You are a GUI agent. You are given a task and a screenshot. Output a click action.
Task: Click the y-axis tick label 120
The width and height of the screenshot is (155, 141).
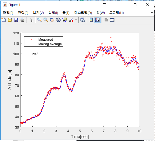tap(16, 33)
